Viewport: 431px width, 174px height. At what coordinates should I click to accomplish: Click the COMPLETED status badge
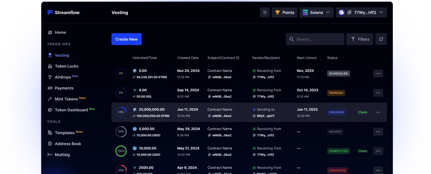pos(338,151)
